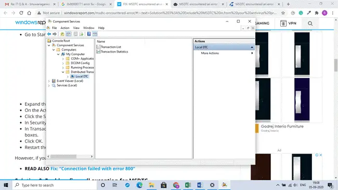Collapse the Local DTC actions section
This screenshot has height=190, width=338.
[x=252, y=47]
